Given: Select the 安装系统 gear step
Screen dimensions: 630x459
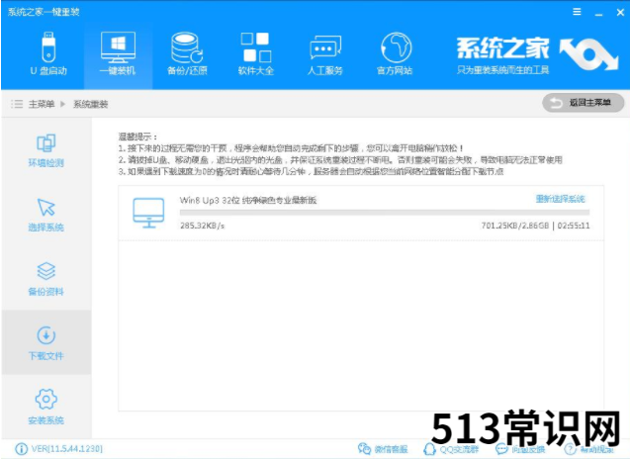Looking at the screenshot, I should point(46,407).
